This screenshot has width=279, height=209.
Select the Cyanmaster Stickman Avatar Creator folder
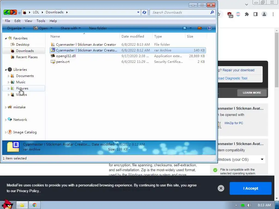(x=86, y=44)
